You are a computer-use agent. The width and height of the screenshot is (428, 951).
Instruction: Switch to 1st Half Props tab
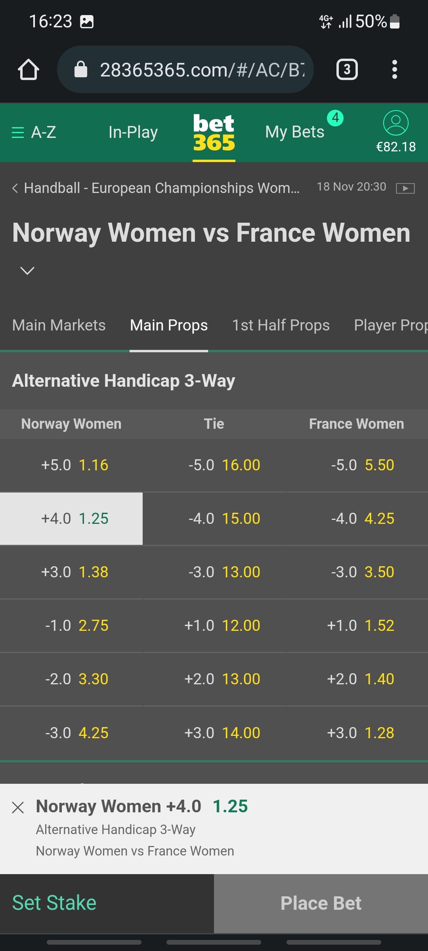(x=281, y=325)
